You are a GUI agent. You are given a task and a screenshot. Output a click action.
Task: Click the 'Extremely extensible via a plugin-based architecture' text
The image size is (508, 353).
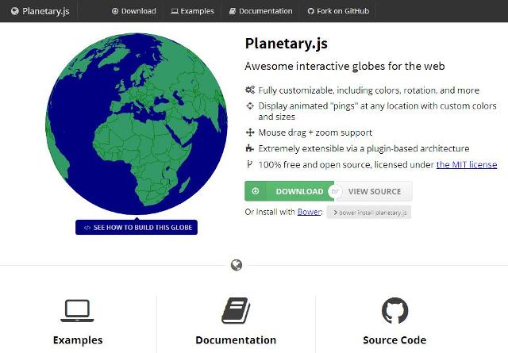pos(364,148)
